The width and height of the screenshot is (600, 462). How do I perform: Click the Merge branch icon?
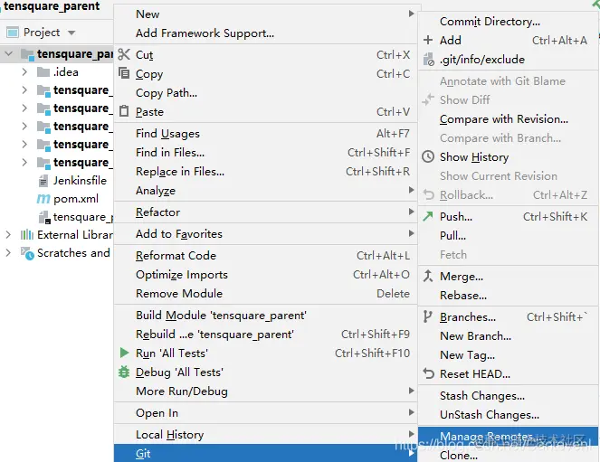(428, 276)
